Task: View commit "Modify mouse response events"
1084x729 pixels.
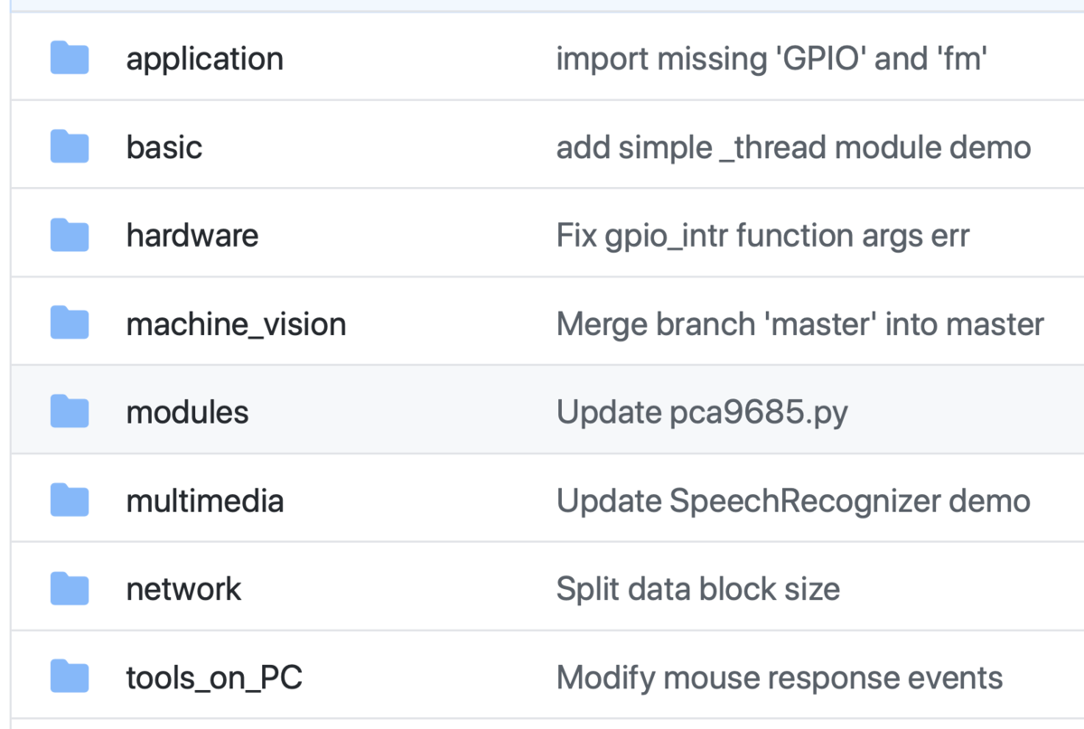Action: [x=780, y=678]
